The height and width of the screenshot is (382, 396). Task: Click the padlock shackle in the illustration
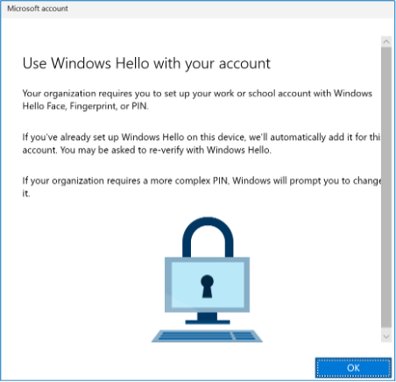click(x=208, y=237)
